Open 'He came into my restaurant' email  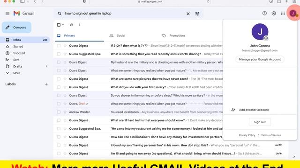pyautogui.click(x=167, y=129)
